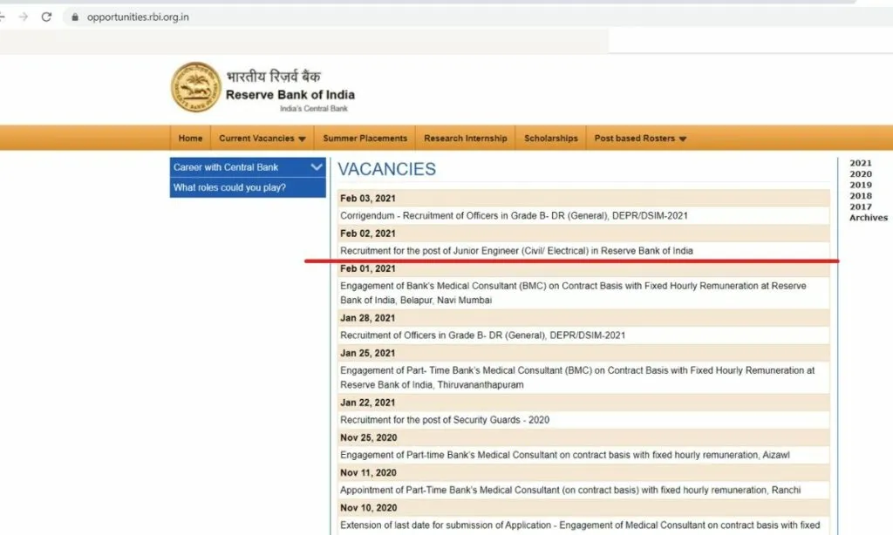The width and height of the screenshot is (893, 535).
Task: Click the Hindi bank name text
Action: point(273,77)
